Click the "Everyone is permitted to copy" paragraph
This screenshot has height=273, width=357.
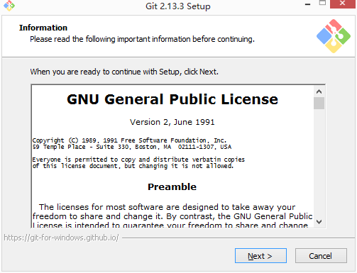click(138, 162)
